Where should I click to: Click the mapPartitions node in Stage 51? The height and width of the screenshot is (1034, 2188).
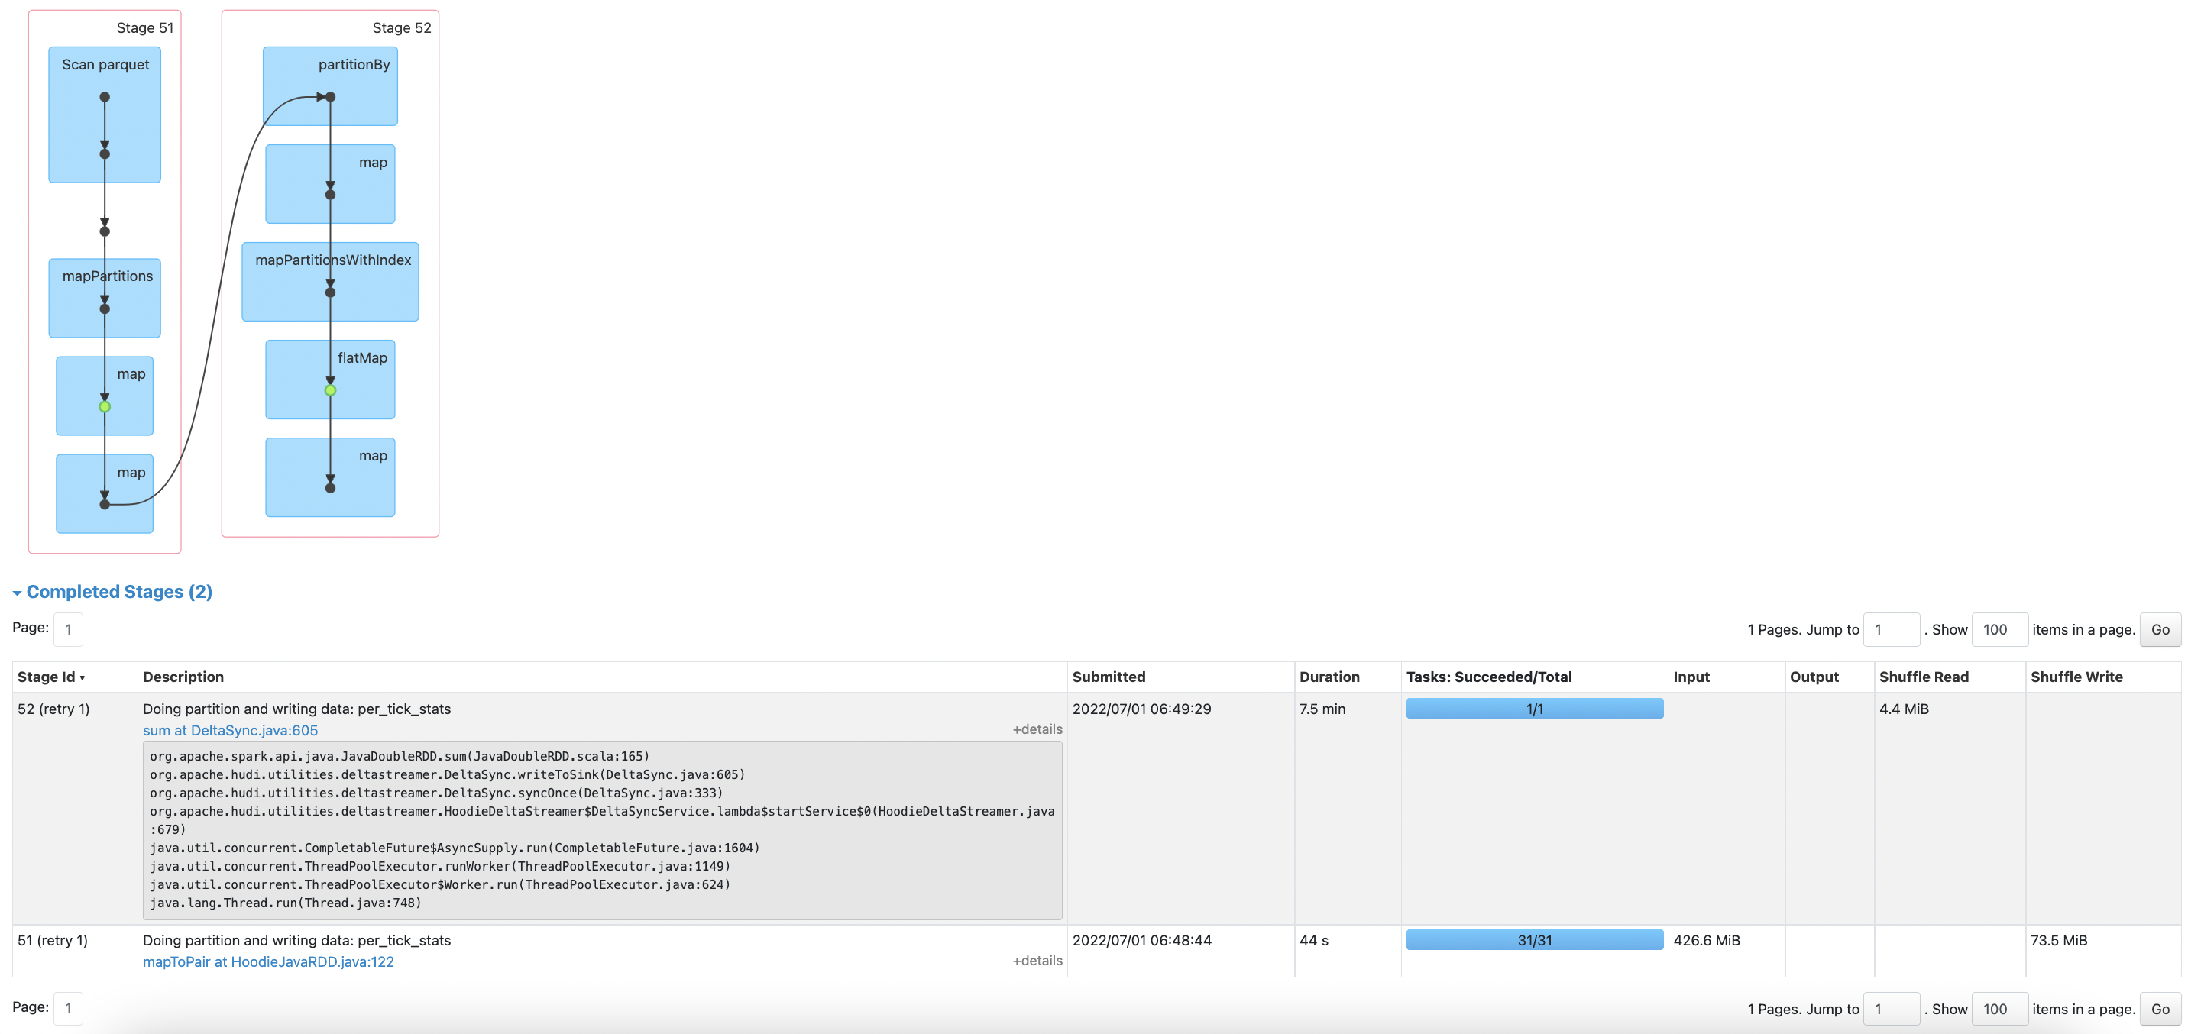(x=105, y=297)
